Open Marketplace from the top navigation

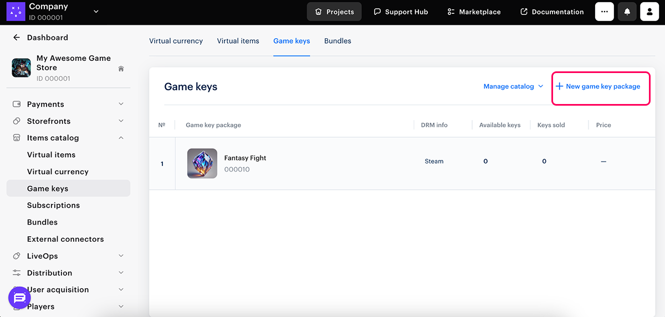tap(474, 12)
